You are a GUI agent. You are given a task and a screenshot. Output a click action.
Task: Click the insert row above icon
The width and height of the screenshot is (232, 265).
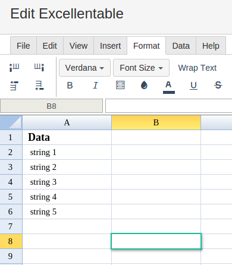point(14,86)
